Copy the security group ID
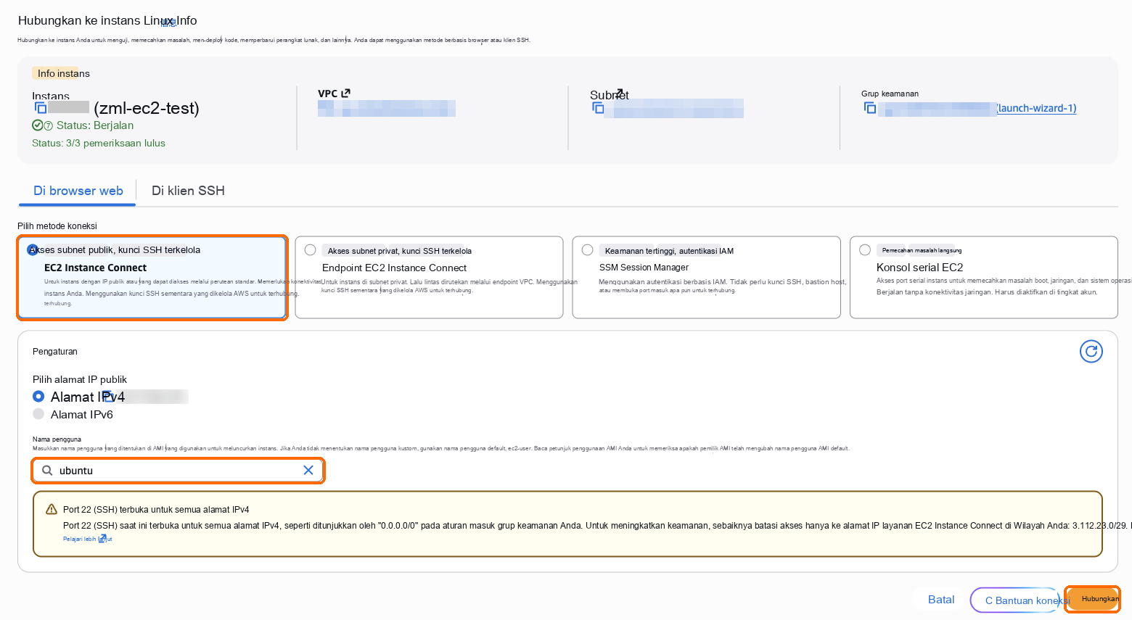1132x620 pixels. pos(870,108)
